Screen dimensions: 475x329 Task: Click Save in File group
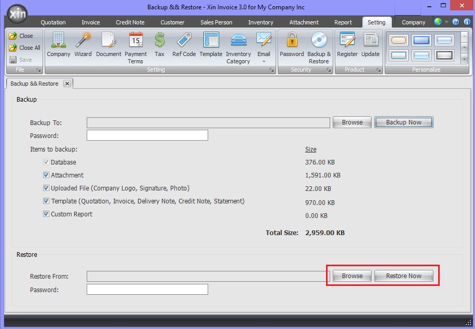tap(21, 60)
